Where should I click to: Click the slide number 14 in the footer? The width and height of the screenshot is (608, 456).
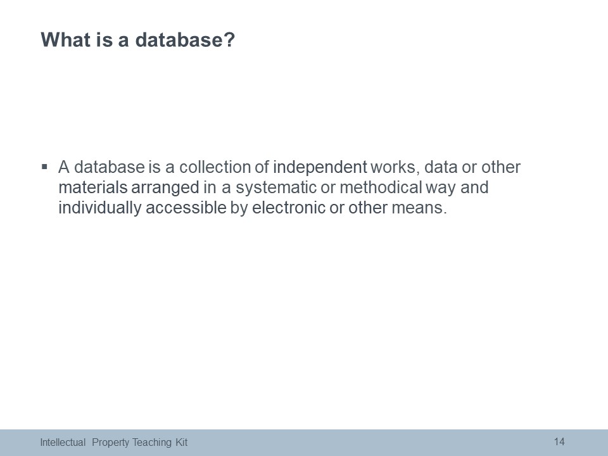(559, 441)
